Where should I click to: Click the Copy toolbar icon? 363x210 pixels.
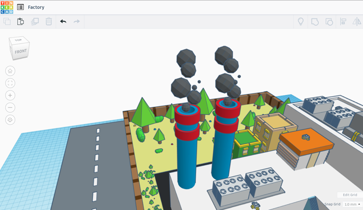(x=7, y=21)
